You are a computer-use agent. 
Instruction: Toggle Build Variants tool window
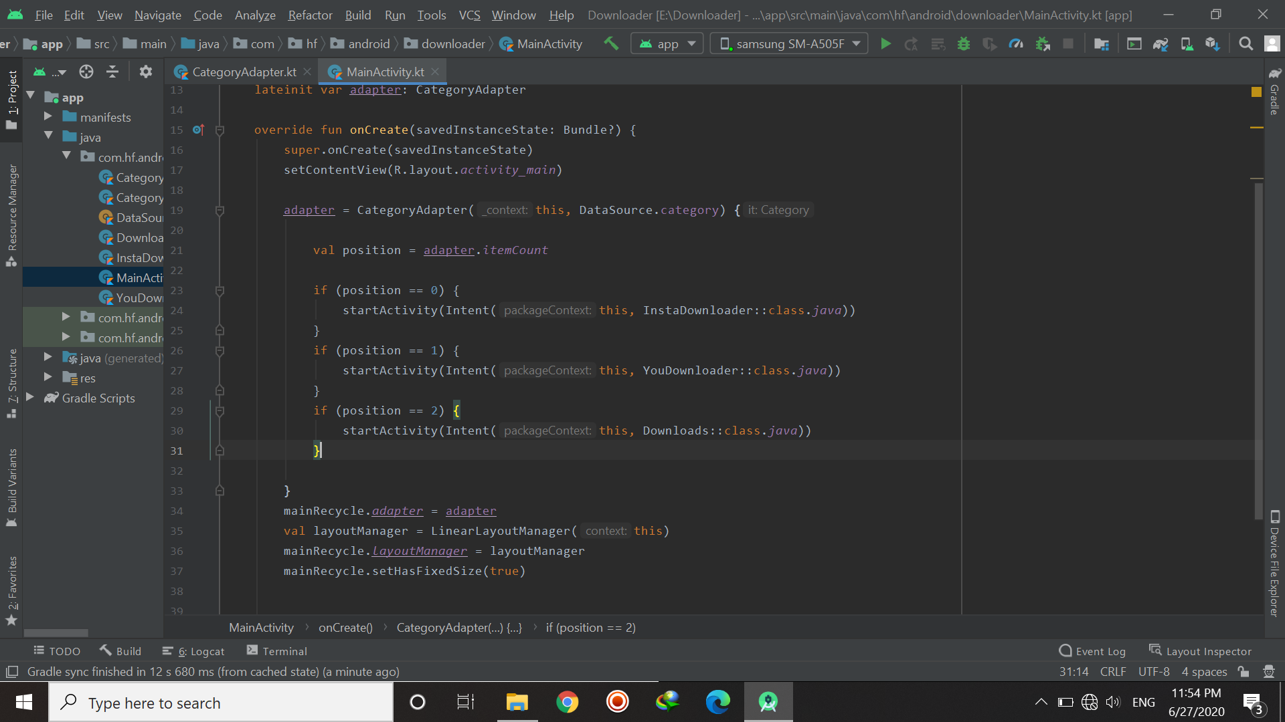click(x=12, y=488)
